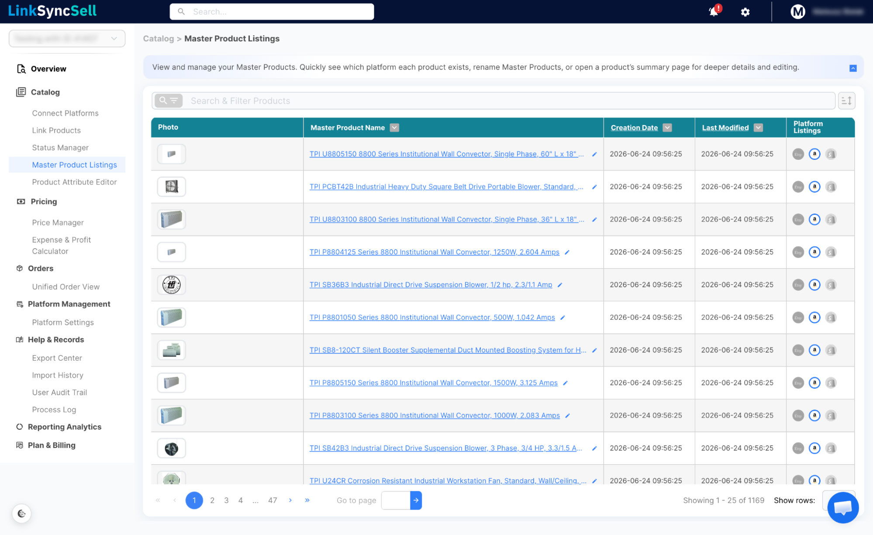The height and width of the screenshot is (535, 873).
Task: Open the settings gear in the header
Action: [x=745, y=12]
